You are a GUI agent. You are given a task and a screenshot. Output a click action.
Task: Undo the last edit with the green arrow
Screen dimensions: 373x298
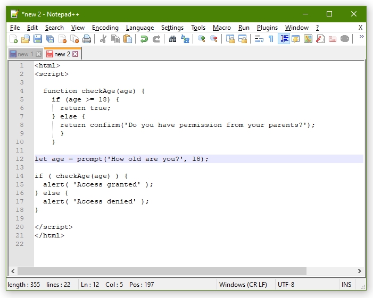point(144,39)
